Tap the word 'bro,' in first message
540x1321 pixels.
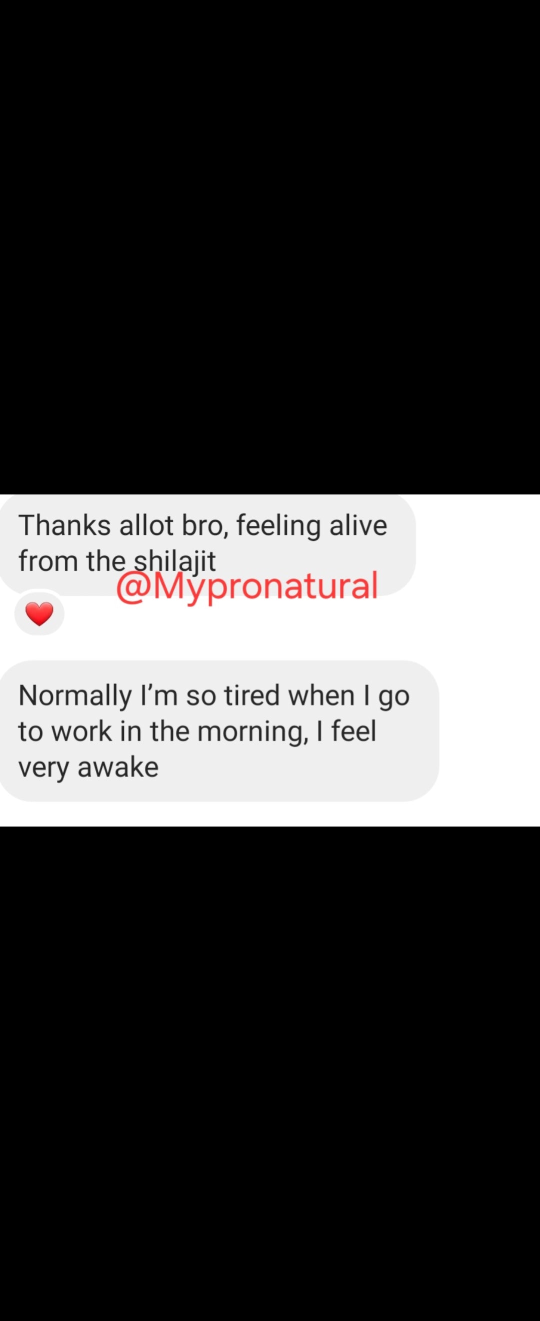coord(204,526)
